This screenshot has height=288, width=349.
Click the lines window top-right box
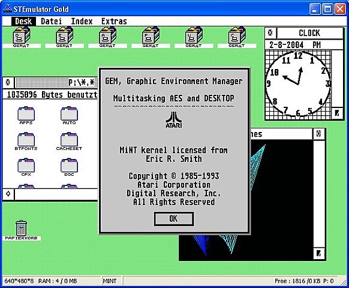[x=319, y=134]
